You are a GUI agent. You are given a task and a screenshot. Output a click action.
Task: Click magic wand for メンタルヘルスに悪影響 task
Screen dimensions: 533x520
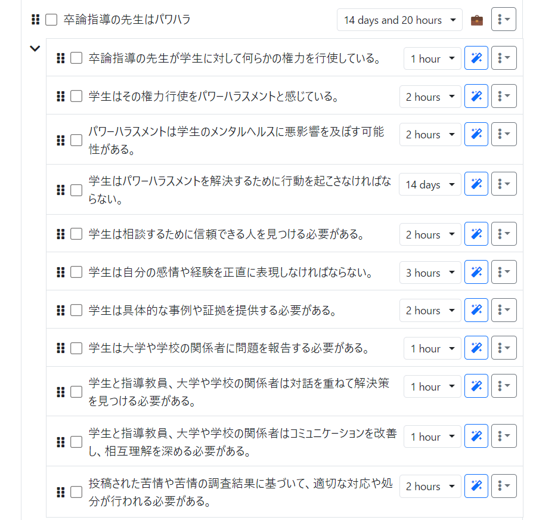click(x=476, y=134)
